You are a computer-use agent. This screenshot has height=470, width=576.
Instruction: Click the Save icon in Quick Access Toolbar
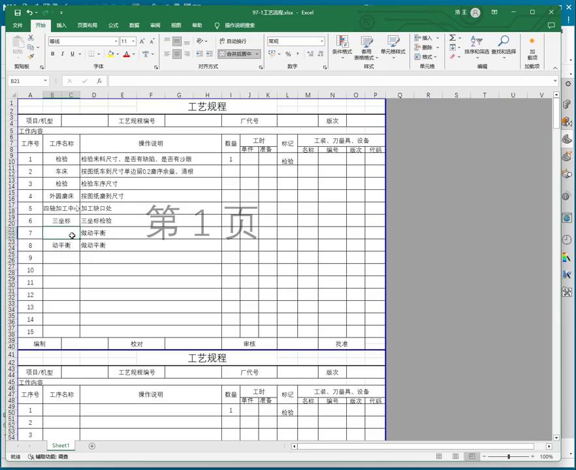[x=18, y=12]
